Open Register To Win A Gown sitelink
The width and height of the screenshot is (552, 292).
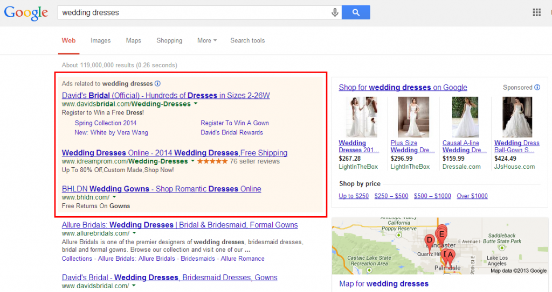point(235,123)
